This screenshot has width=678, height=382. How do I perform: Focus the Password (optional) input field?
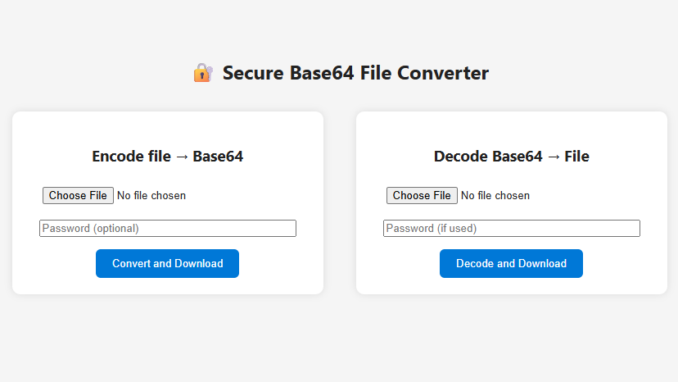pos(167,228)
